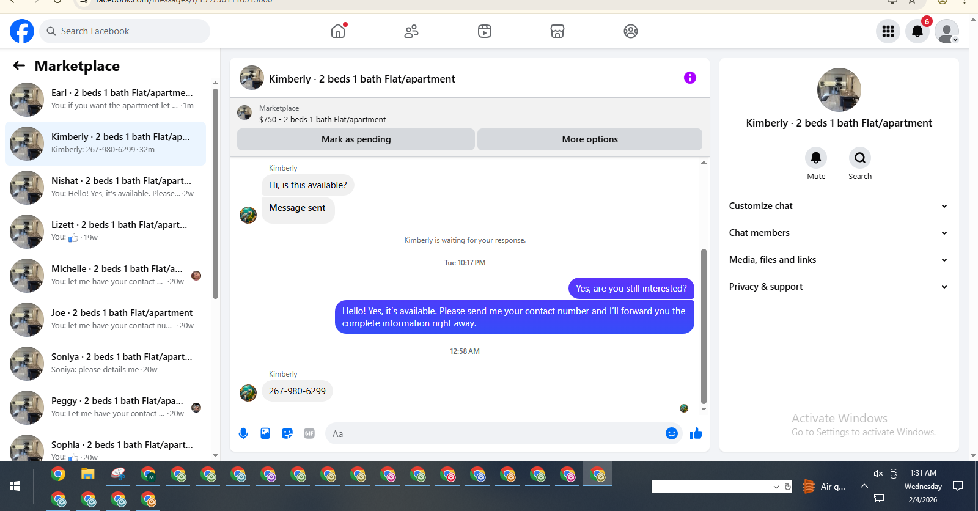This screenshot has width=978, height=511.
Task: Bookmark this page with star icon
Action: [912, 2]
